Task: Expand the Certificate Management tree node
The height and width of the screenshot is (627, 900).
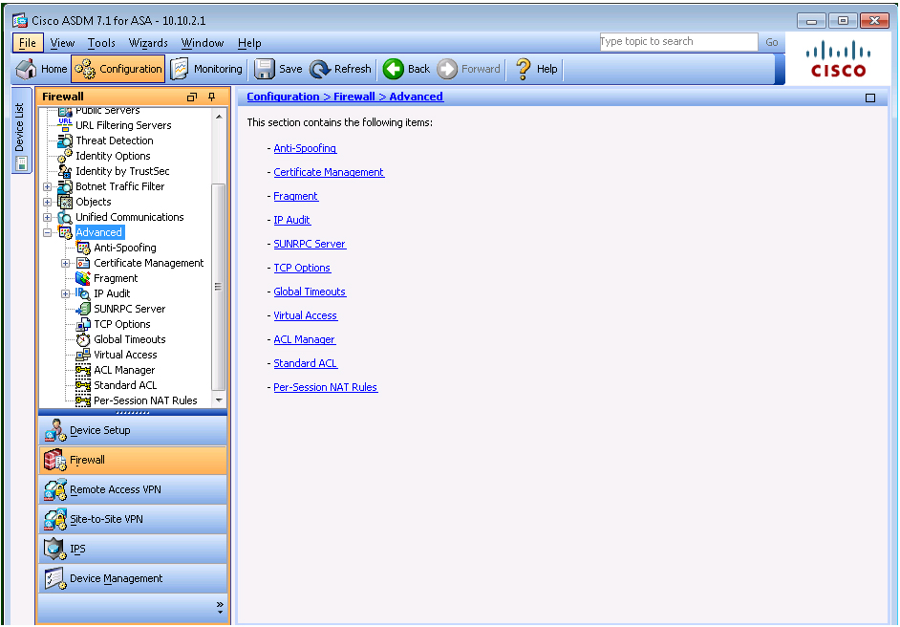Action: 66,263
